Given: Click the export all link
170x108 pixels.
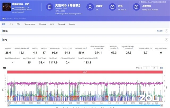Looking at the screenshot, I should pyautogui.click(x=160, y=31).
